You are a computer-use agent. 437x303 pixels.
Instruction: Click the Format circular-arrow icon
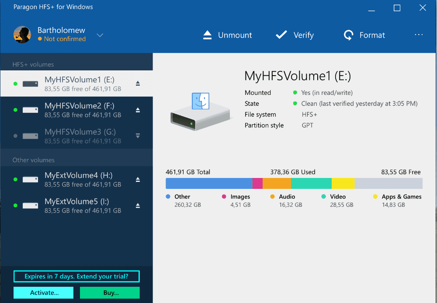[348, 35]
